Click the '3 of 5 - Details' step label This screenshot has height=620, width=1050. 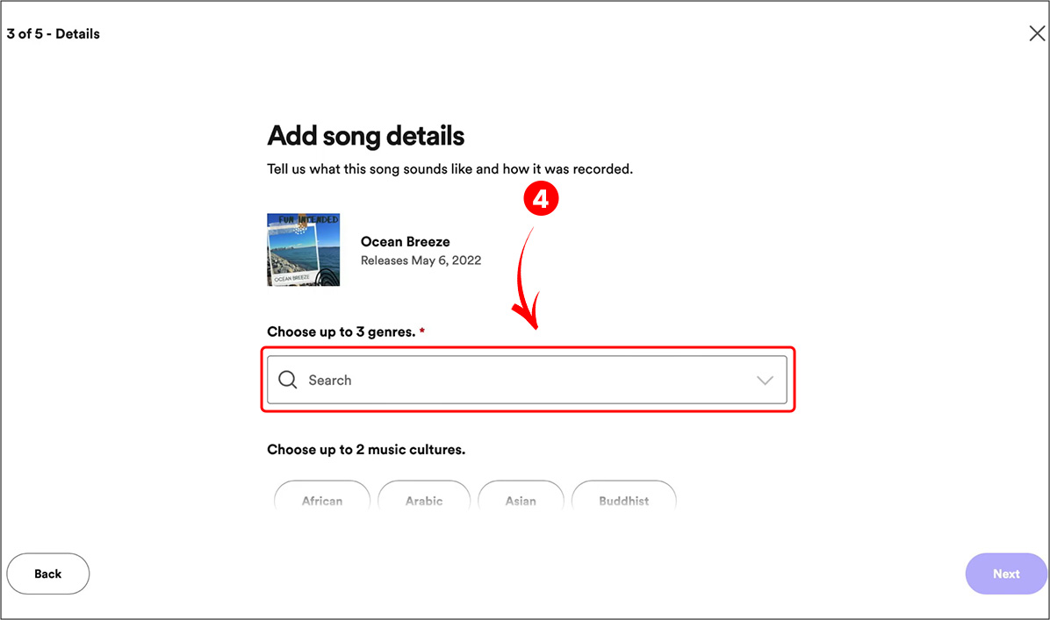[x=54, y=33]
